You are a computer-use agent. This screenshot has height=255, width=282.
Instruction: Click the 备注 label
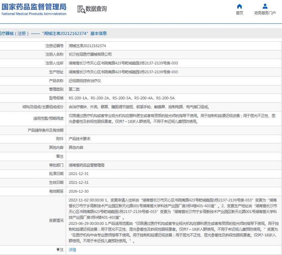click(60, 156)
